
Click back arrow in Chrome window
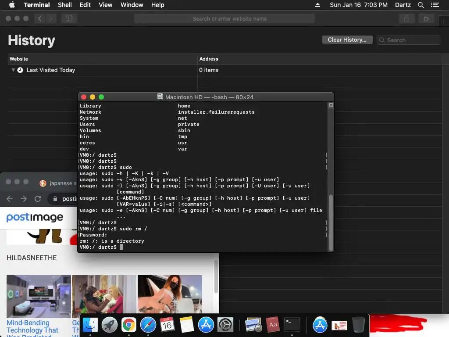[x=10, y=199]
